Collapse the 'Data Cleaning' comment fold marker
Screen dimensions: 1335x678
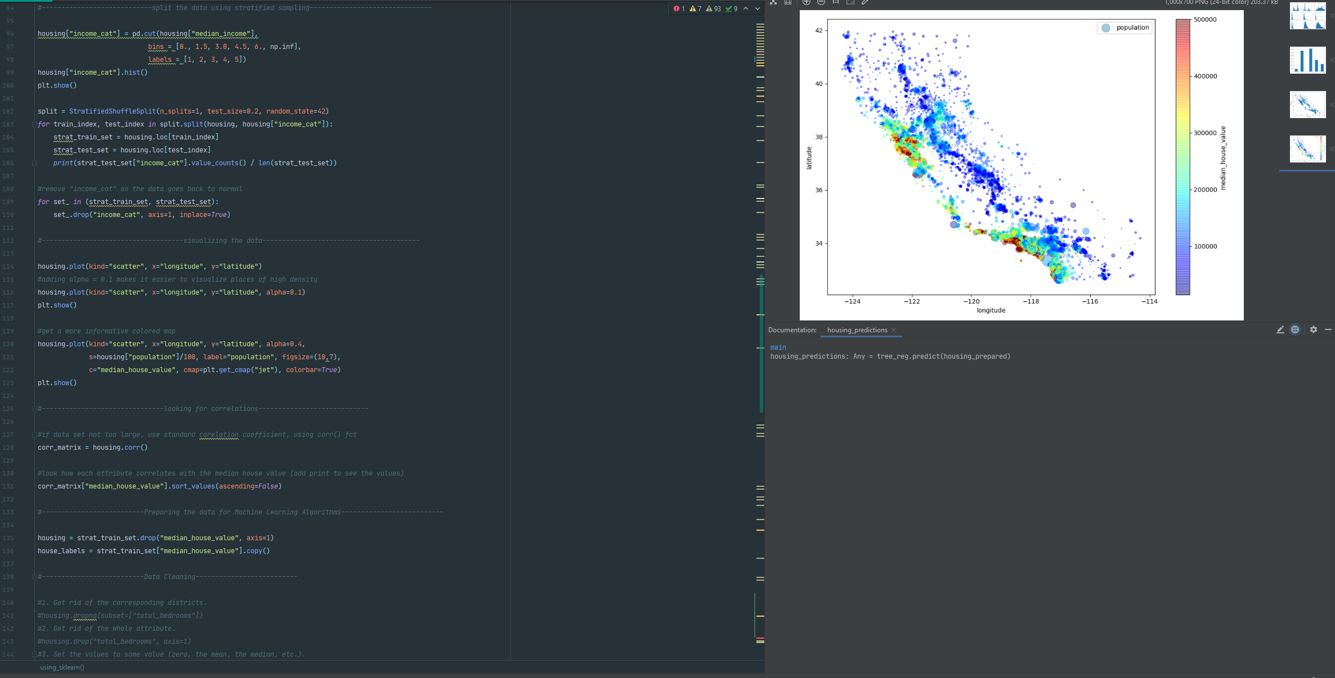[34, 577]
